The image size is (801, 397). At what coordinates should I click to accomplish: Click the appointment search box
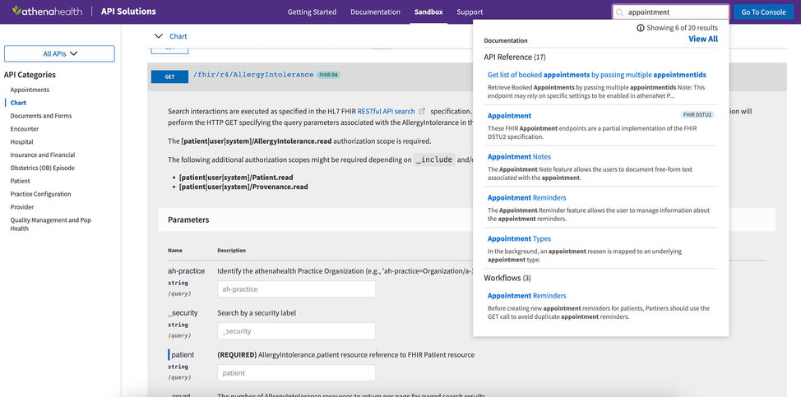[674, 12]
